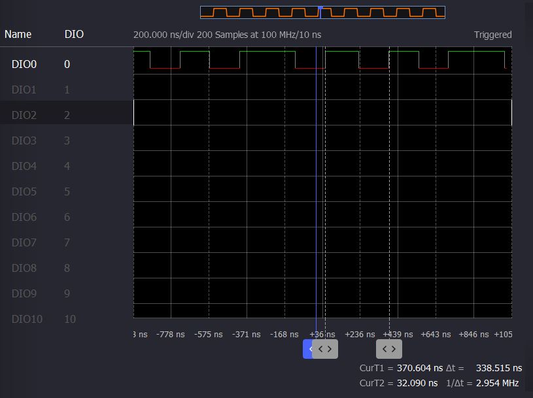Click the CurT2 value 32.090 ns
The height and width of the screenshot is (398, 533).
tap(417, 383)
